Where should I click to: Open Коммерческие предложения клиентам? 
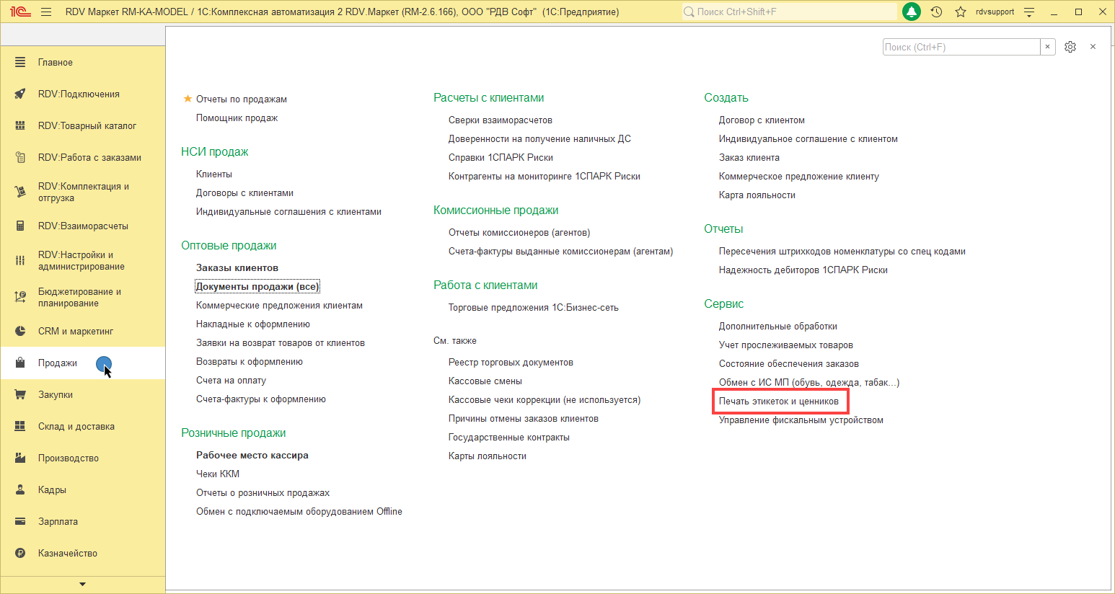279,306
